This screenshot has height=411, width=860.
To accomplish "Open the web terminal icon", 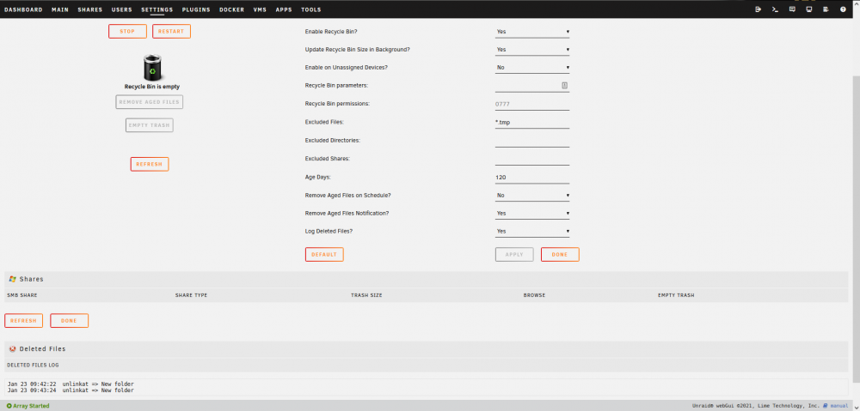I will (775, 9).
